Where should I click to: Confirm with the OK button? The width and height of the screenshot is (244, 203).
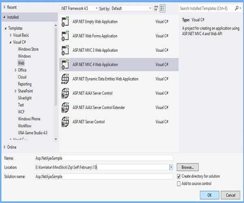209,194
